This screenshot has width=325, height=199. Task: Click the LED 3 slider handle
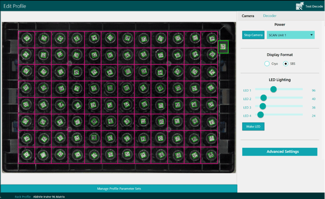tap(263, 107)
